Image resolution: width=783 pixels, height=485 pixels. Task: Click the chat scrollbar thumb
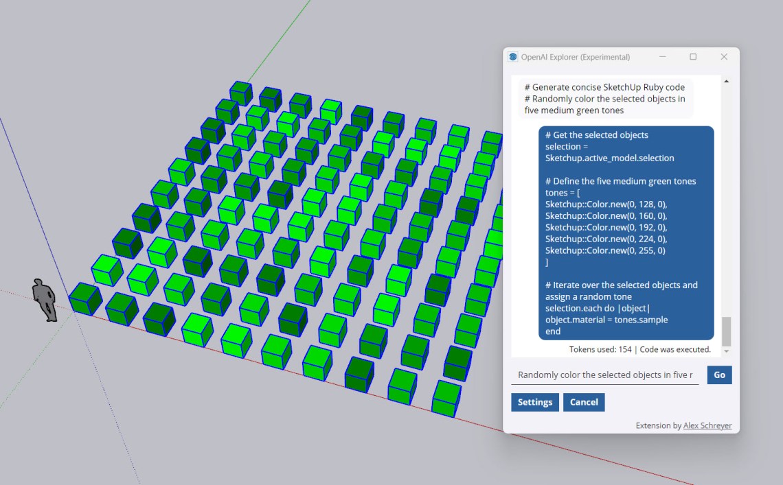[726, 331]
